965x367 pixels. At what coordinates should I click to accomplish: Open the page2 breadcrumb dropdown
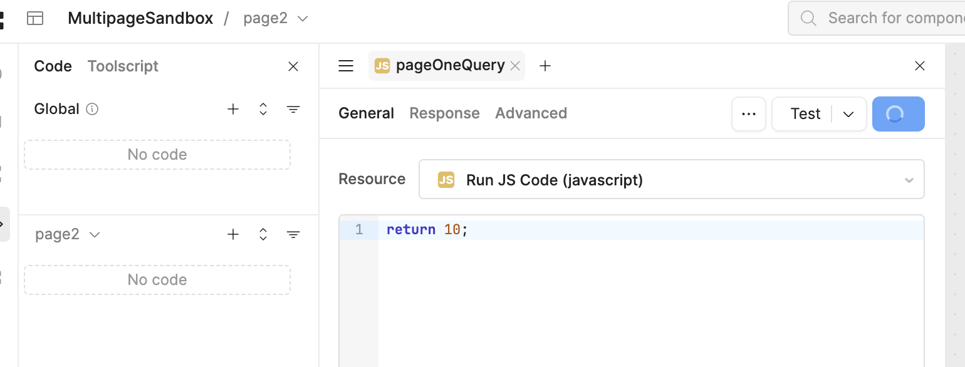(303, 19)
